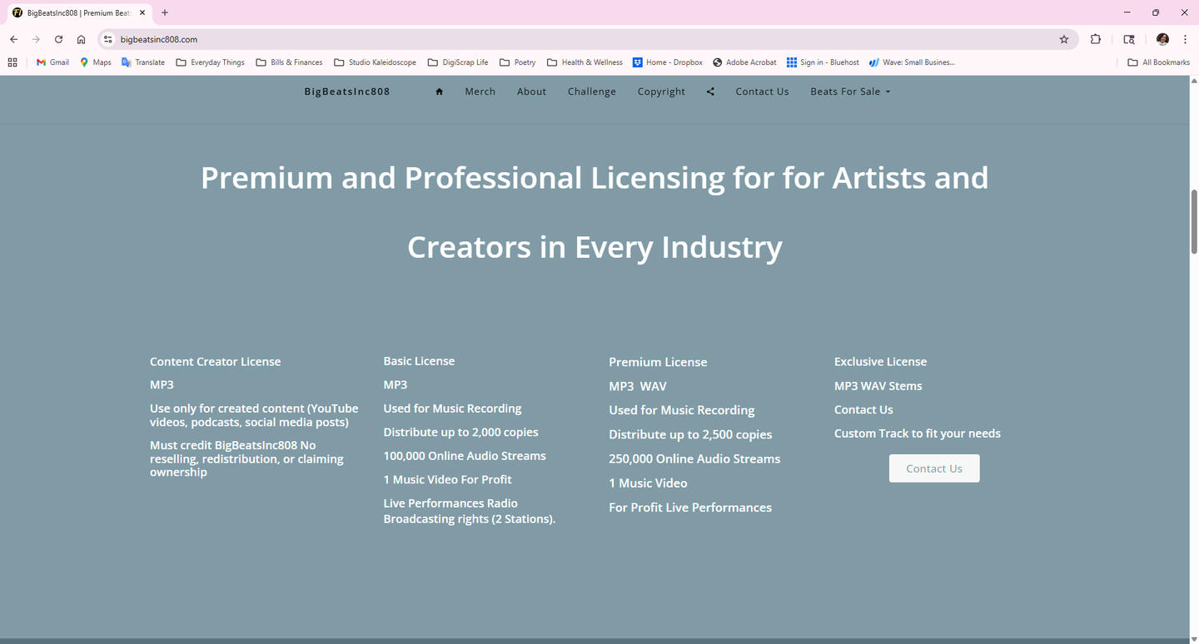Click the browser profile avatar
Screen dimensions: 1199x644
coord(1162,39)
